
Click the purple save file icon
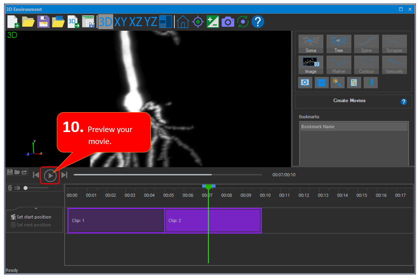(43, 21)
